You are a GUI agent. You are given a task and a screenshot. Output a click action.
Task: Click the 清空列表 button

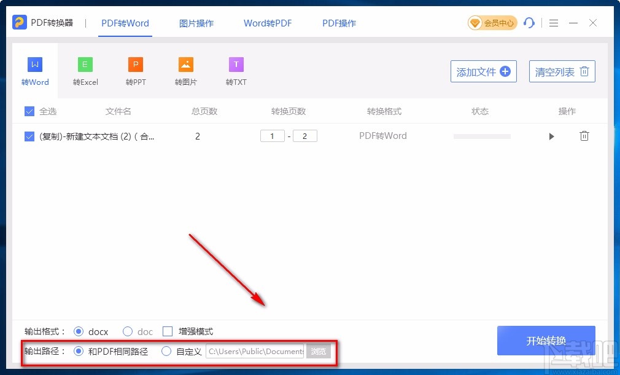[562, 71]
